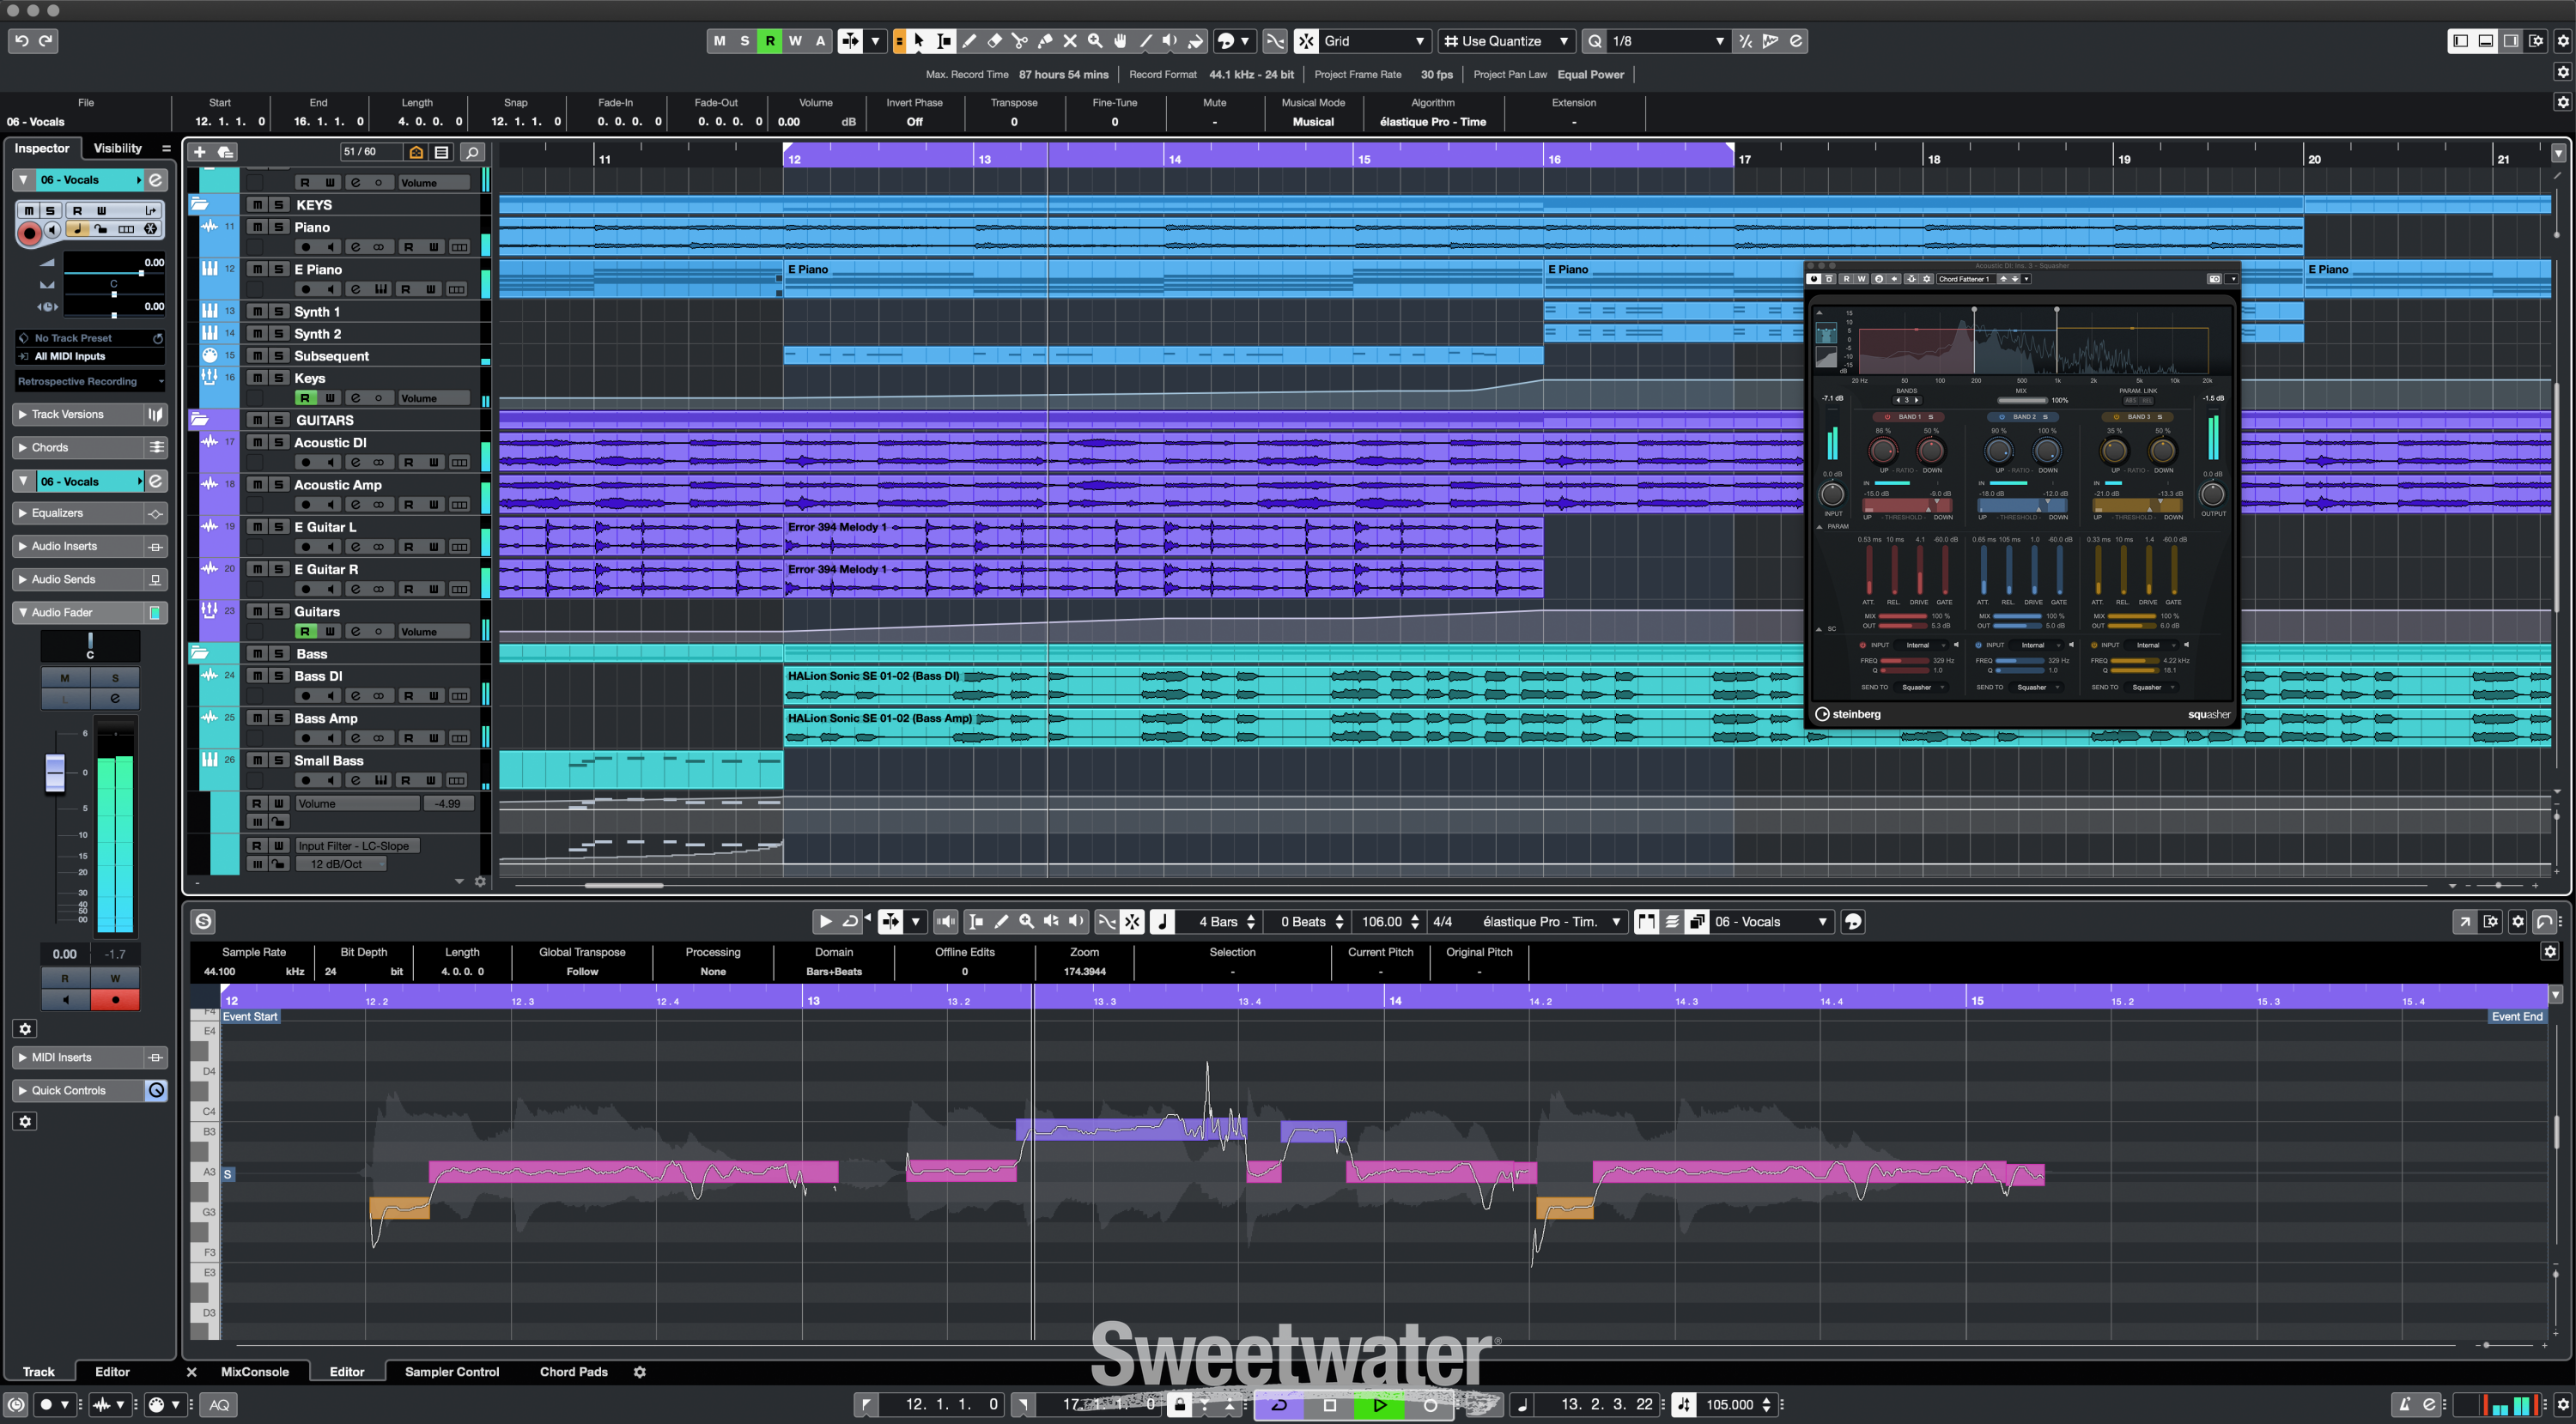Viewport: 2576px width, 1424px height.
Task: Click the Record button in transport bar
Action: pyautogui.click(x=1430, y=1405)
